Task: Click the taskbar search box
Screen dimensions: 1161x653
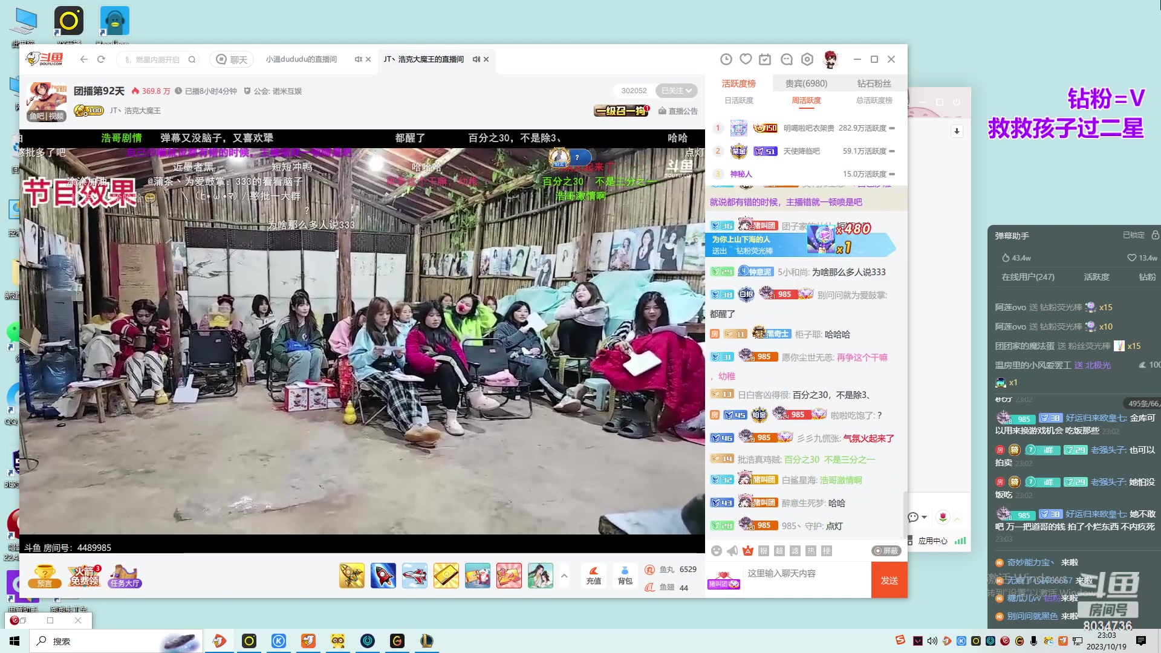Action: (115, 641)
